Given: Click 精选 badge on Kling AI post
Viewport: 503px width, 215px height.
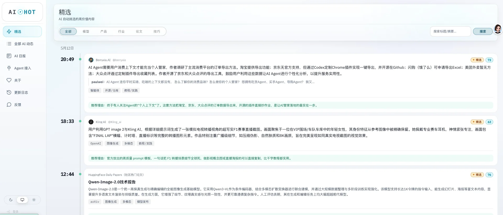Looking at the screenshot, I should click(x=477, y=122).
